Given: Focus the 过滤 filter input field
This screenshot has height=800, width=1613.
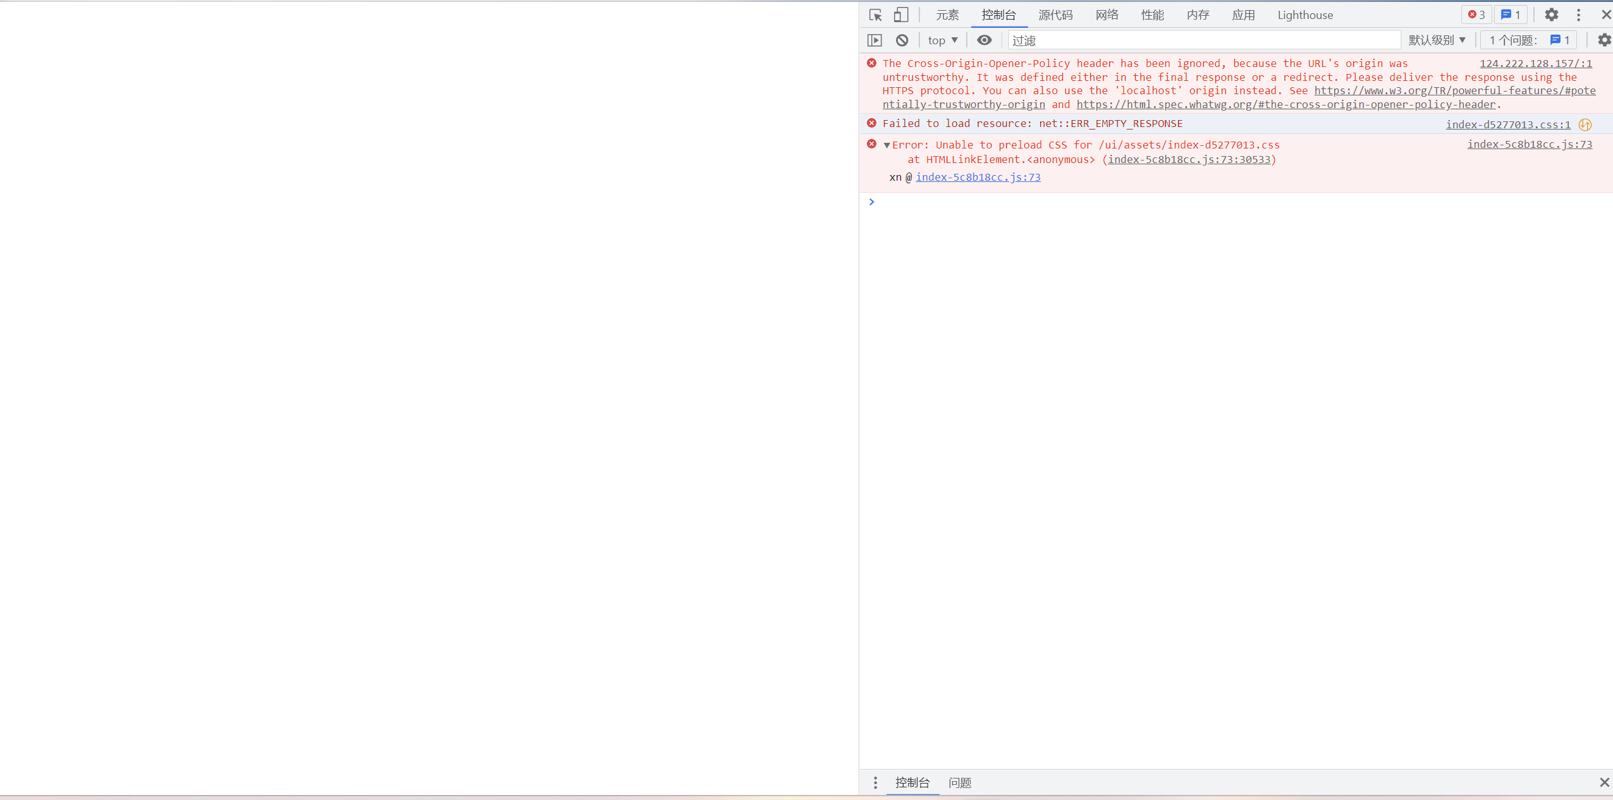Looking at the screenshot, I should tap(1204, 40).
